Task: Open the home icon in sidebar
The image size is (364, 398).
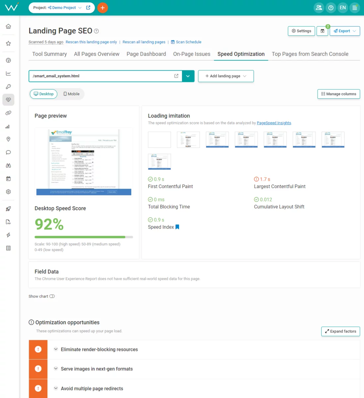Action: pyautogui.click(x=8, y=26)
